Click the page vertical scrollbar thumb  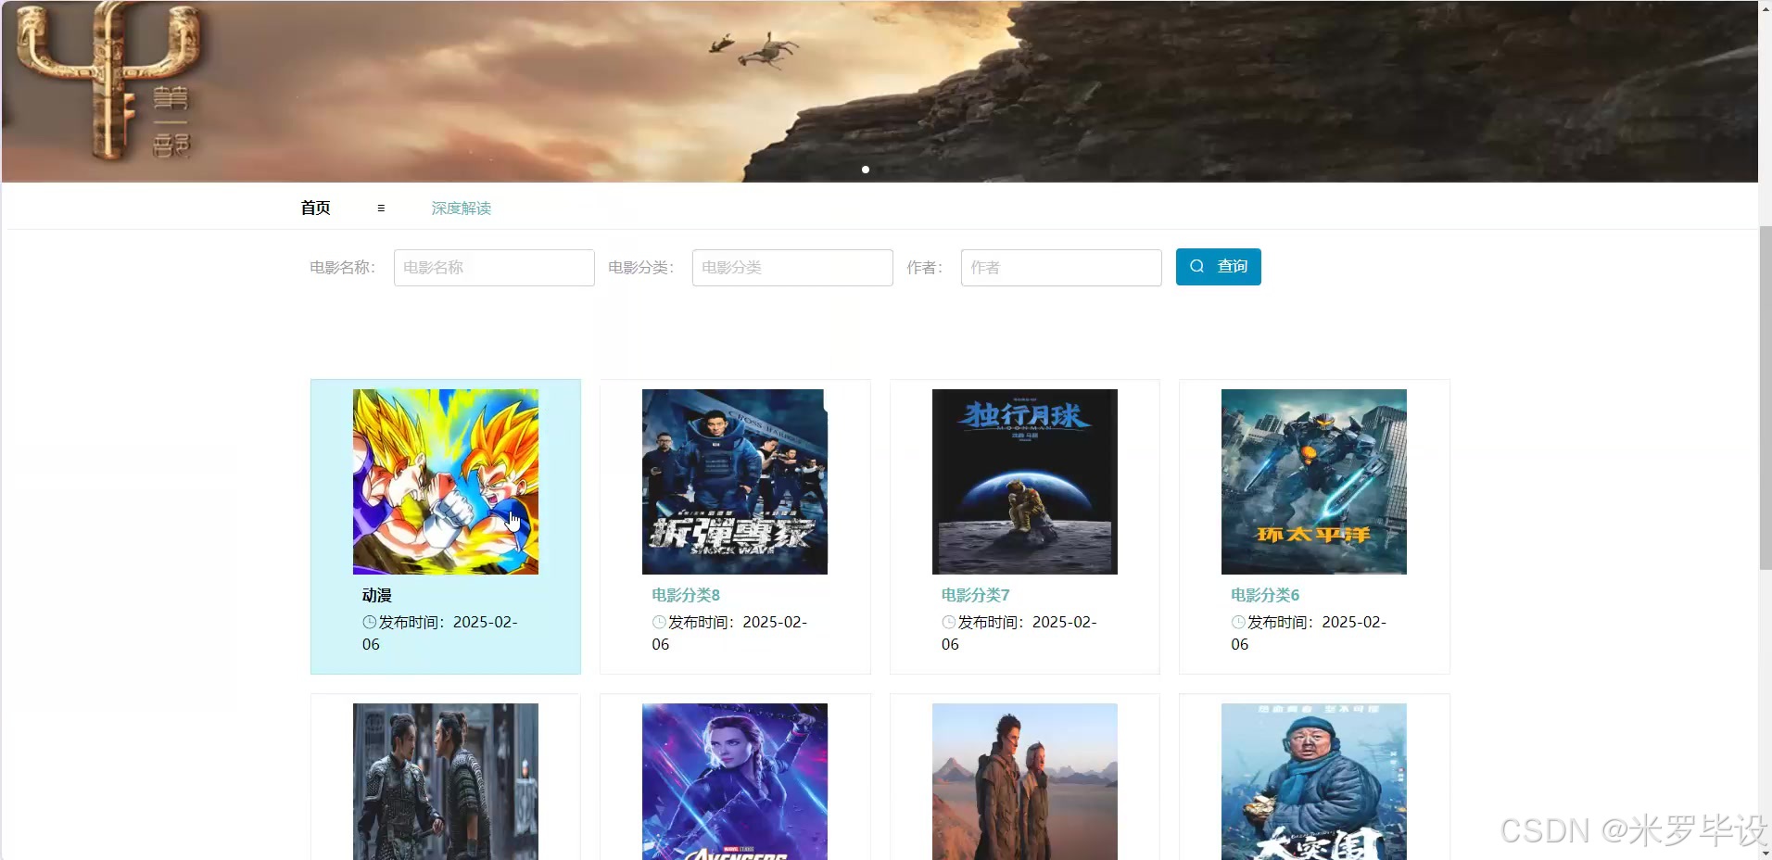1766,398
